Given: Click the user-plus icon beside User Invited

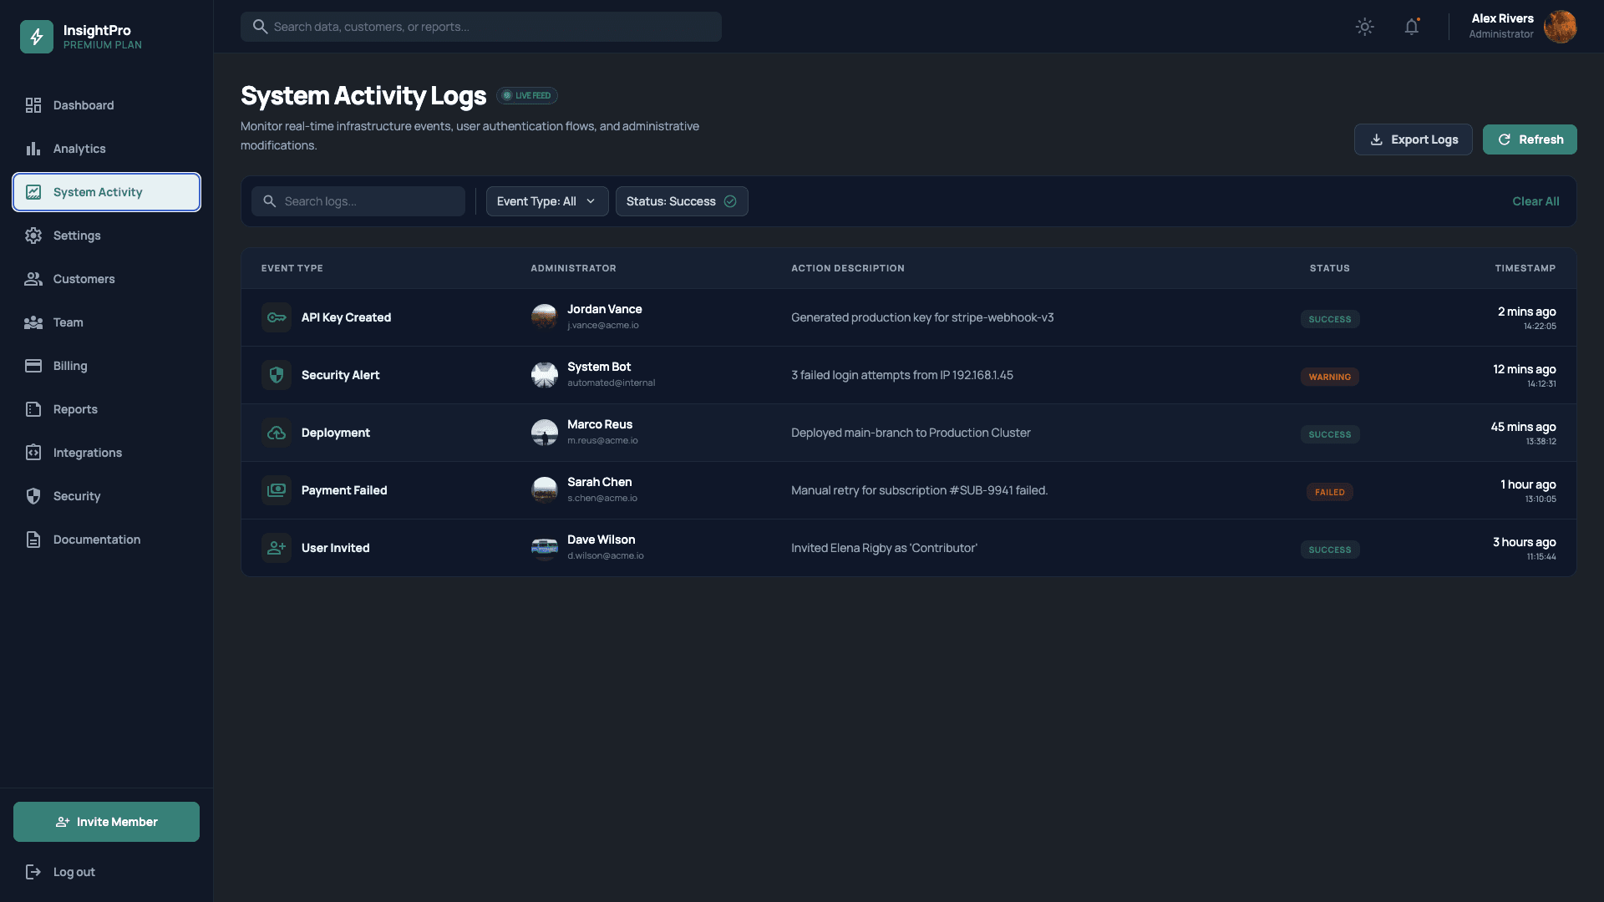Looking at the screenshot, I should (x=276, y=548).
